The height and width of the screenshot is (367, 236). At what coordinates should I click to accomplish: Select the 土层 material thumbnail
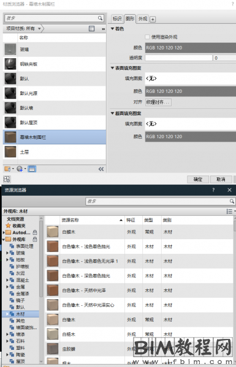click(x=10, y=152)
